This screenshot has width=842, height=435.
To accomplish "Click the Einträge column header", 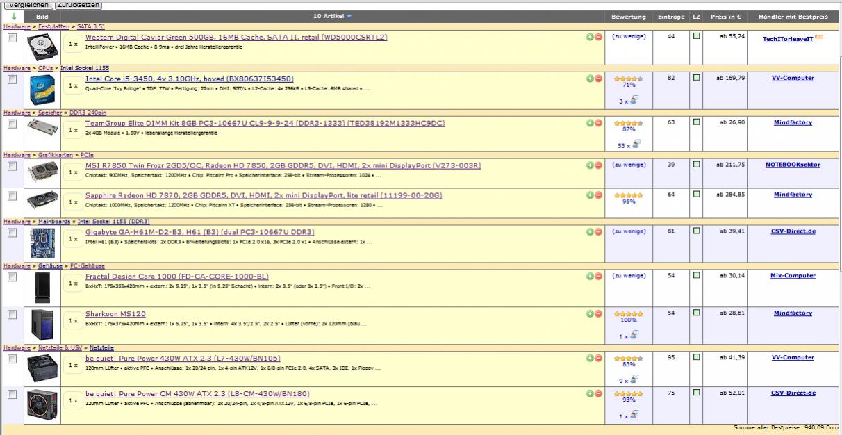I will coord(671,16).
